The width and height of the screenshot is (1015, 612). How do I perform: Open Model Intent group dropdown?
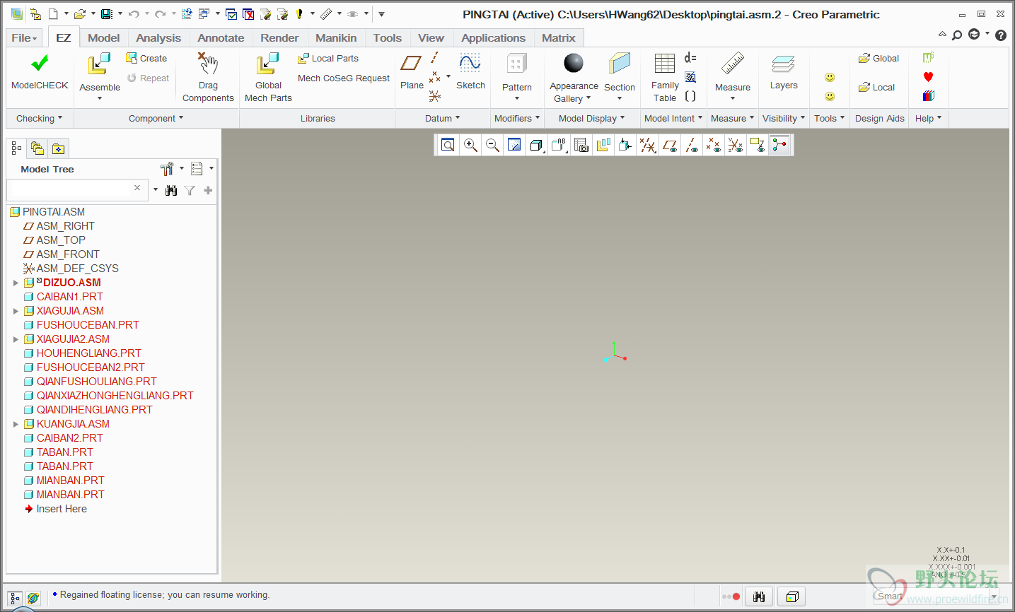[673, 118]
